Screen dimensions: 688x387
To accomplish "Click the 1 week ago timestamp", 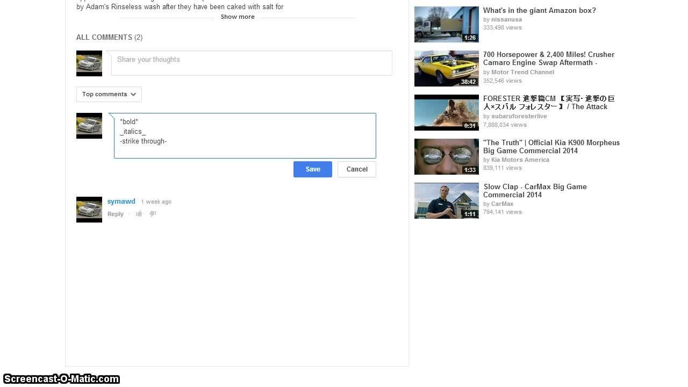I will point(156,202).
